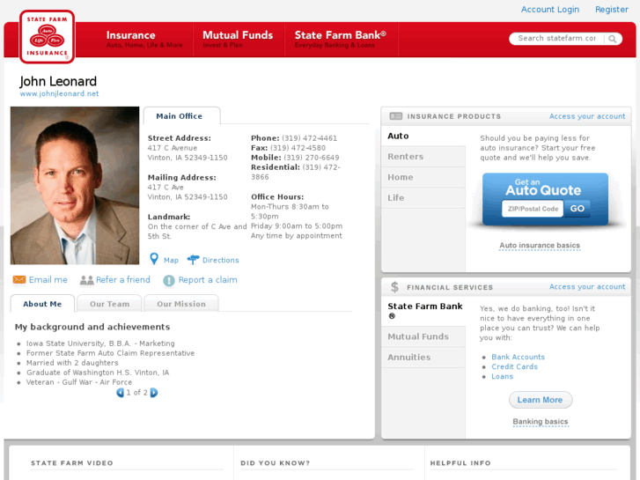Open the Banking basics link
This screenshot has width=640, height=480.
click(x=541, y=422)
